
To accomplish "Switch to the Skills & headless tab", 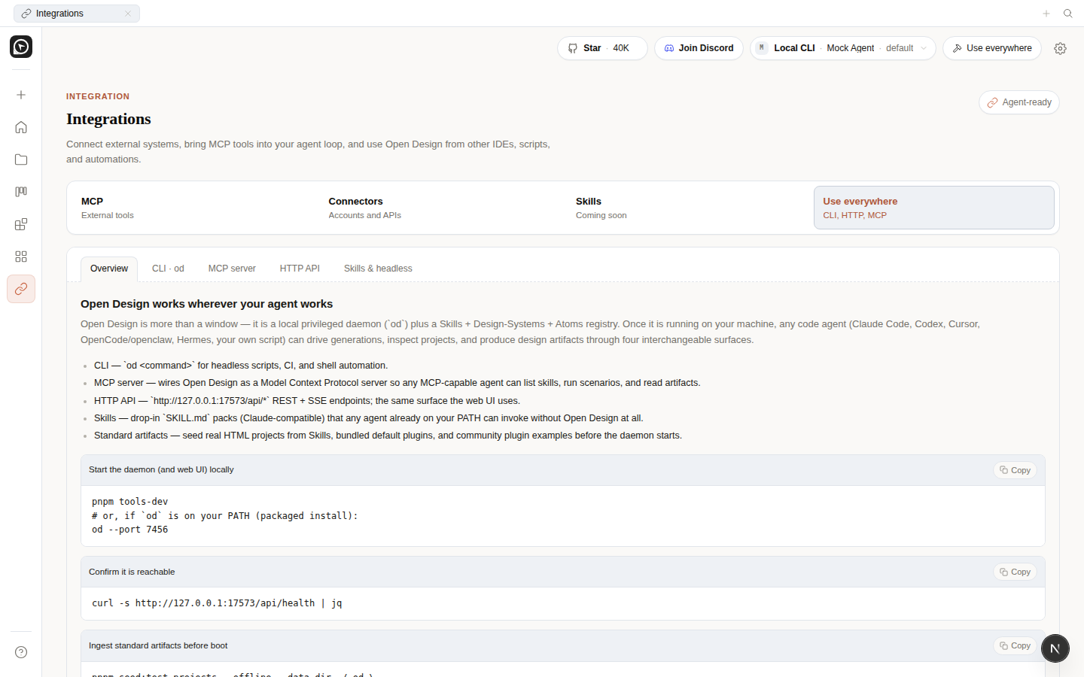I will [x=378, y=269].
